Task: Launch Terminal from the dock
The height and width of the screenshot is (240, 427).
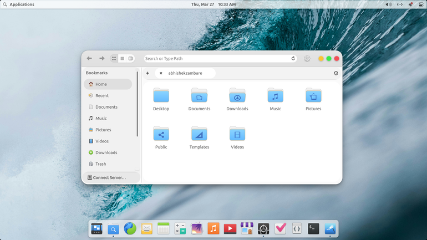Action: coord(313,228)
